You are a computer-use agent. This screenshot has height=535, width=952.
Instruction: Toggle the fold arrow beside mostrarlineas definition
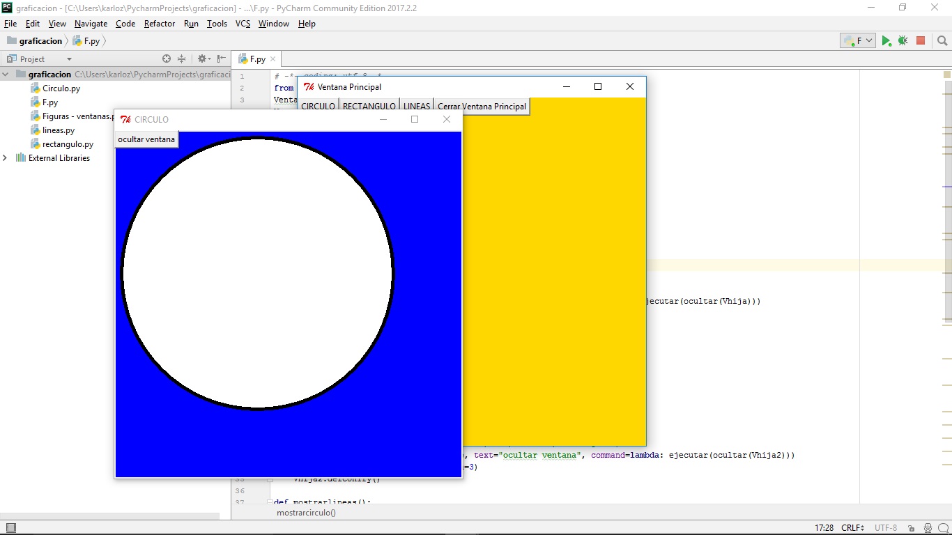[x=268, y=502]
